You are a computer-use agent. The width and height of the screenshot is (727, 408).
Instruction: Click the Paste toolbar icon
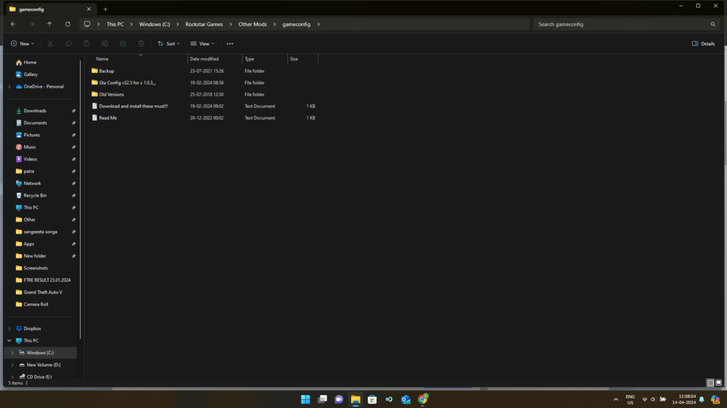[x=87, y=44]
